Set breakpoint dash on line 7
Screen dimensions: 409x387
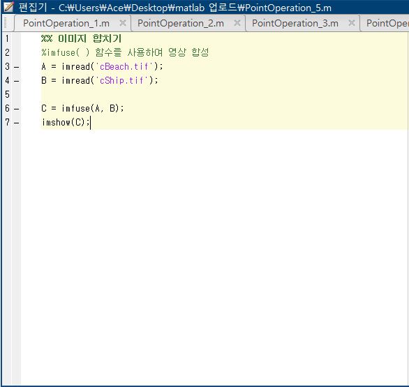pos(17,123)
